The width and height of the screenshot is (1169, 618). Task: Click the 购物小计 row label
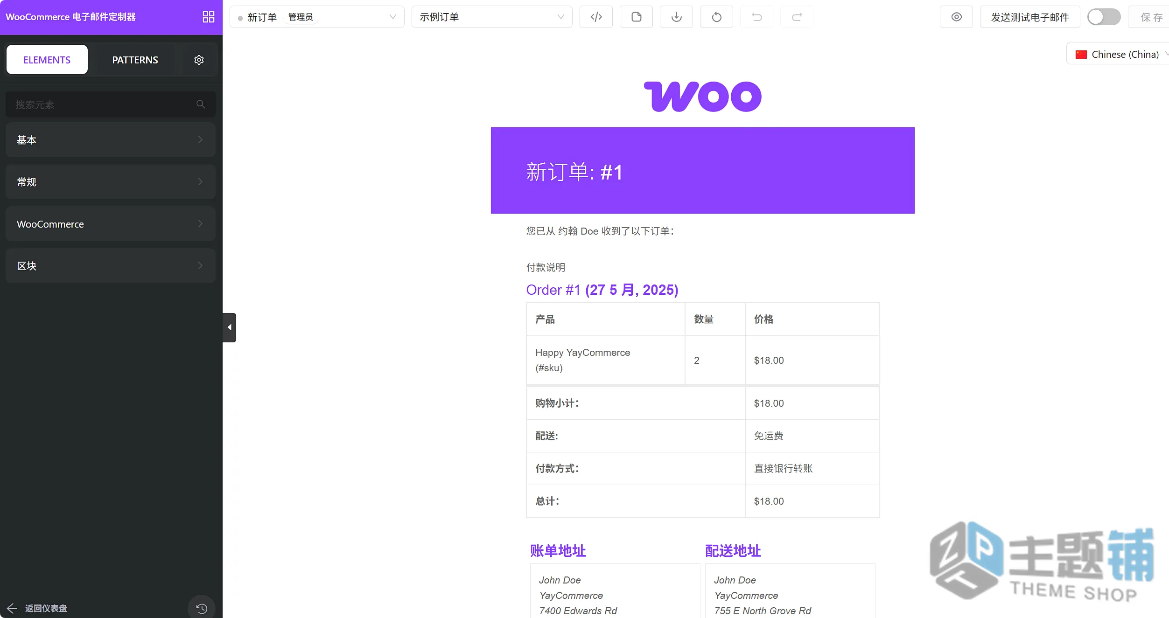[x=557, y=403]
